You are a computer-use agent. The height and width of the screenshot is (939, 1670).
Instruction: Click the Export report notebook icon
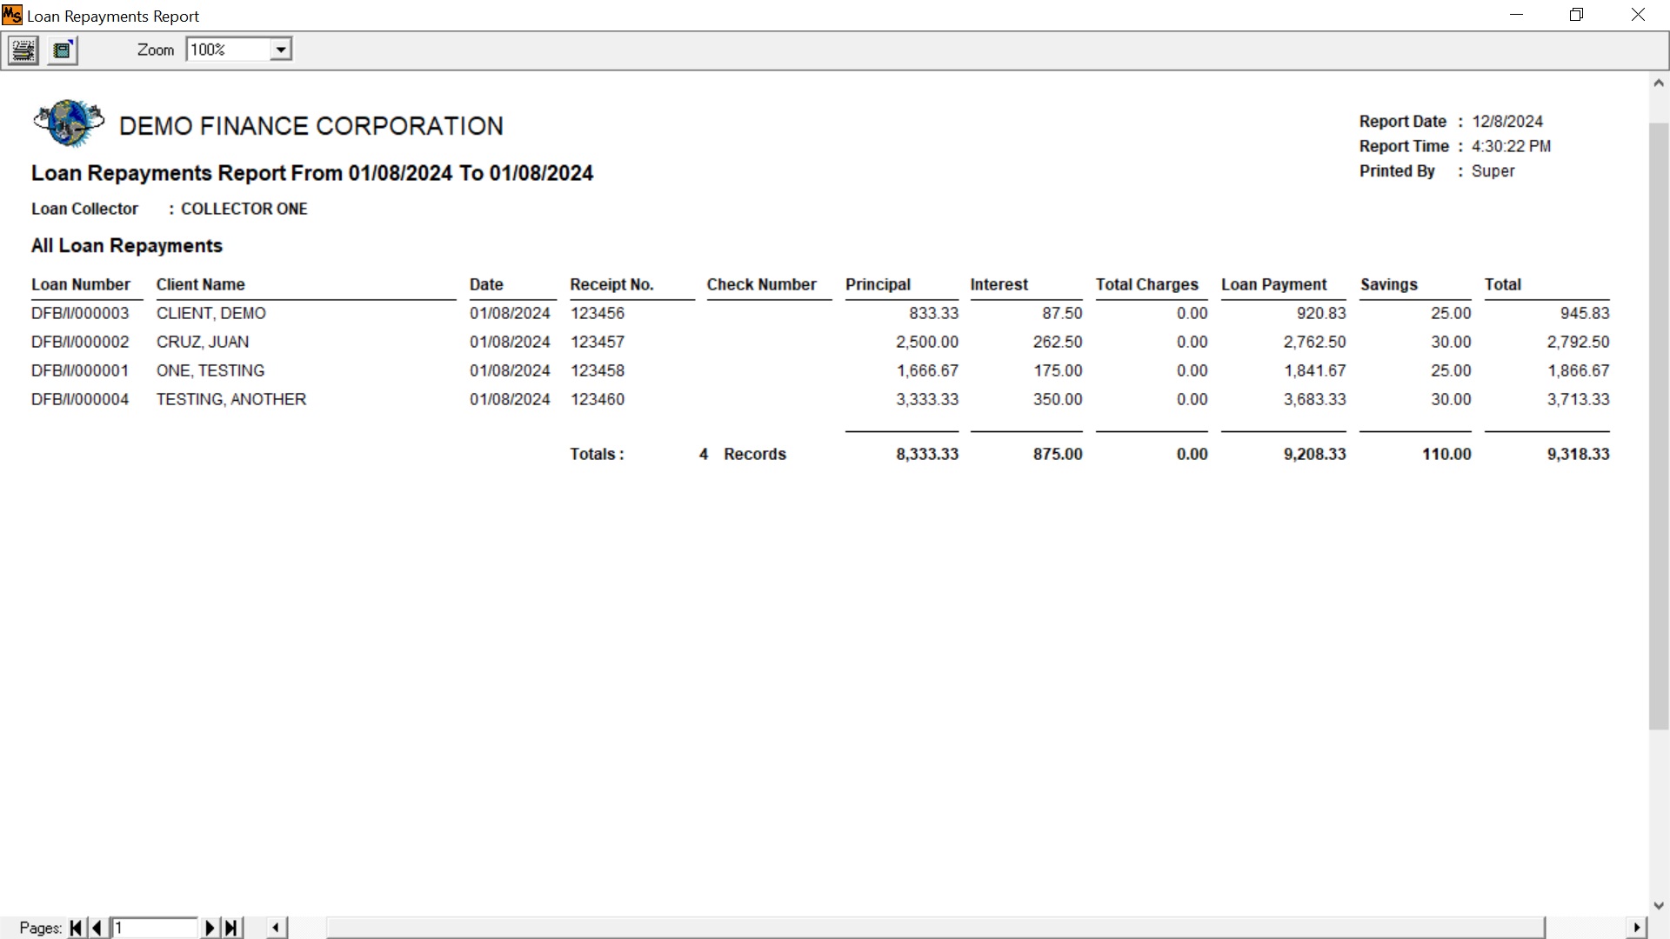point(62,50)
